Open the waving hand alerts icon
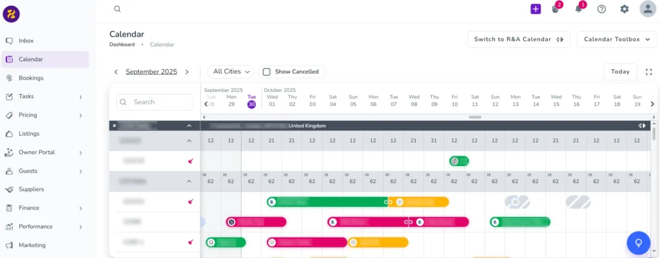The image size is (660, 258). coord(556,9)
